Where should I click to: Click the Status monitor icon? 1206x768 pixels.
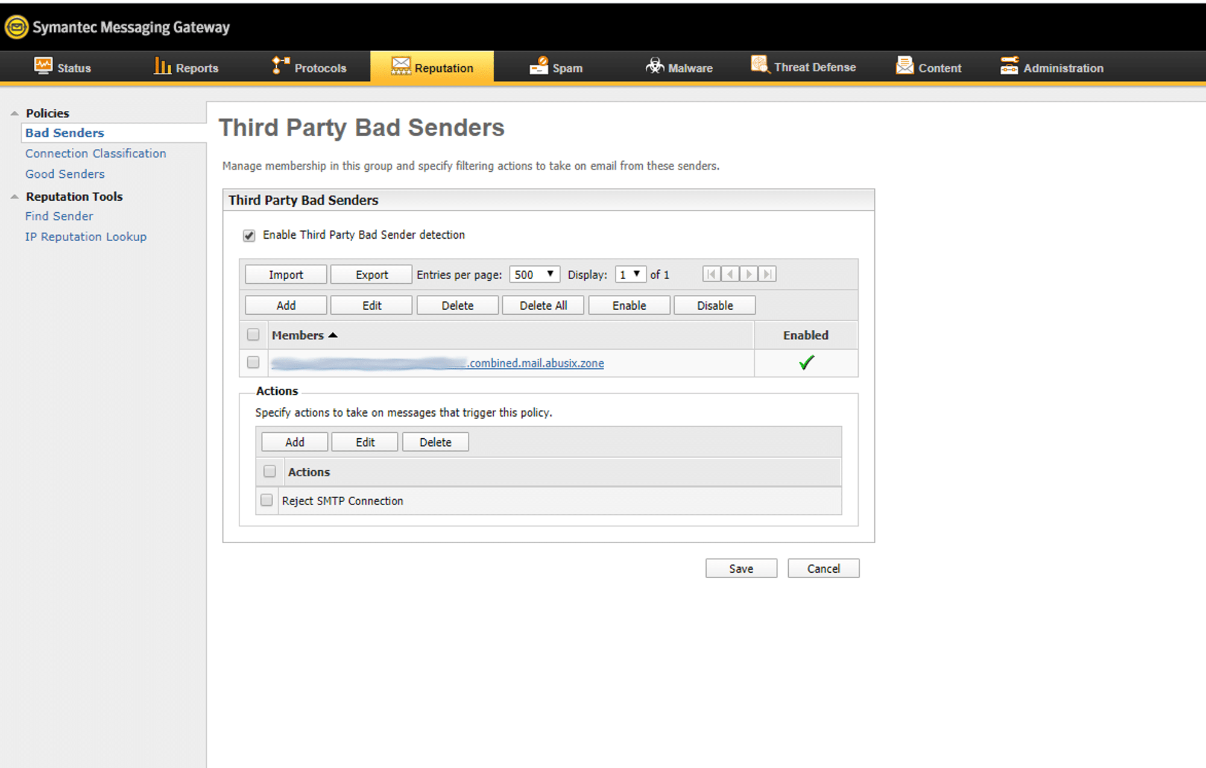[43, 66]
